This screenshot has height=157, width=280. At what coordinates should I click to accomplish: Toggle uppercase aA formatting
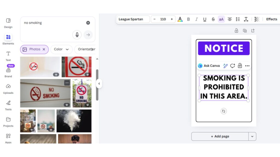(x=221, y=19)
